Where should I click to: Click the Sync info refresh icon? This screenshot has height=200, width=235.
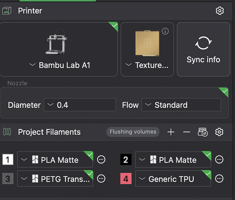[x=203, y=43]
